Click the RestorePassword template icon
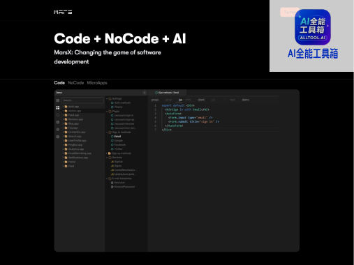This screenshot has height=265, width=354. (x=112, y=187)
